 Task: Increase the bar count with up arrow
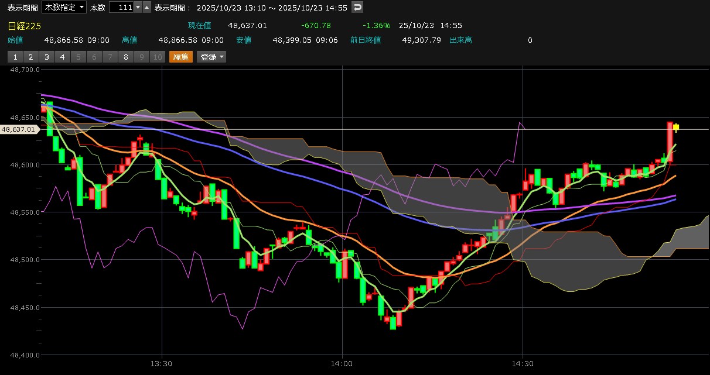pyautogui.click(x=146, y=7)
